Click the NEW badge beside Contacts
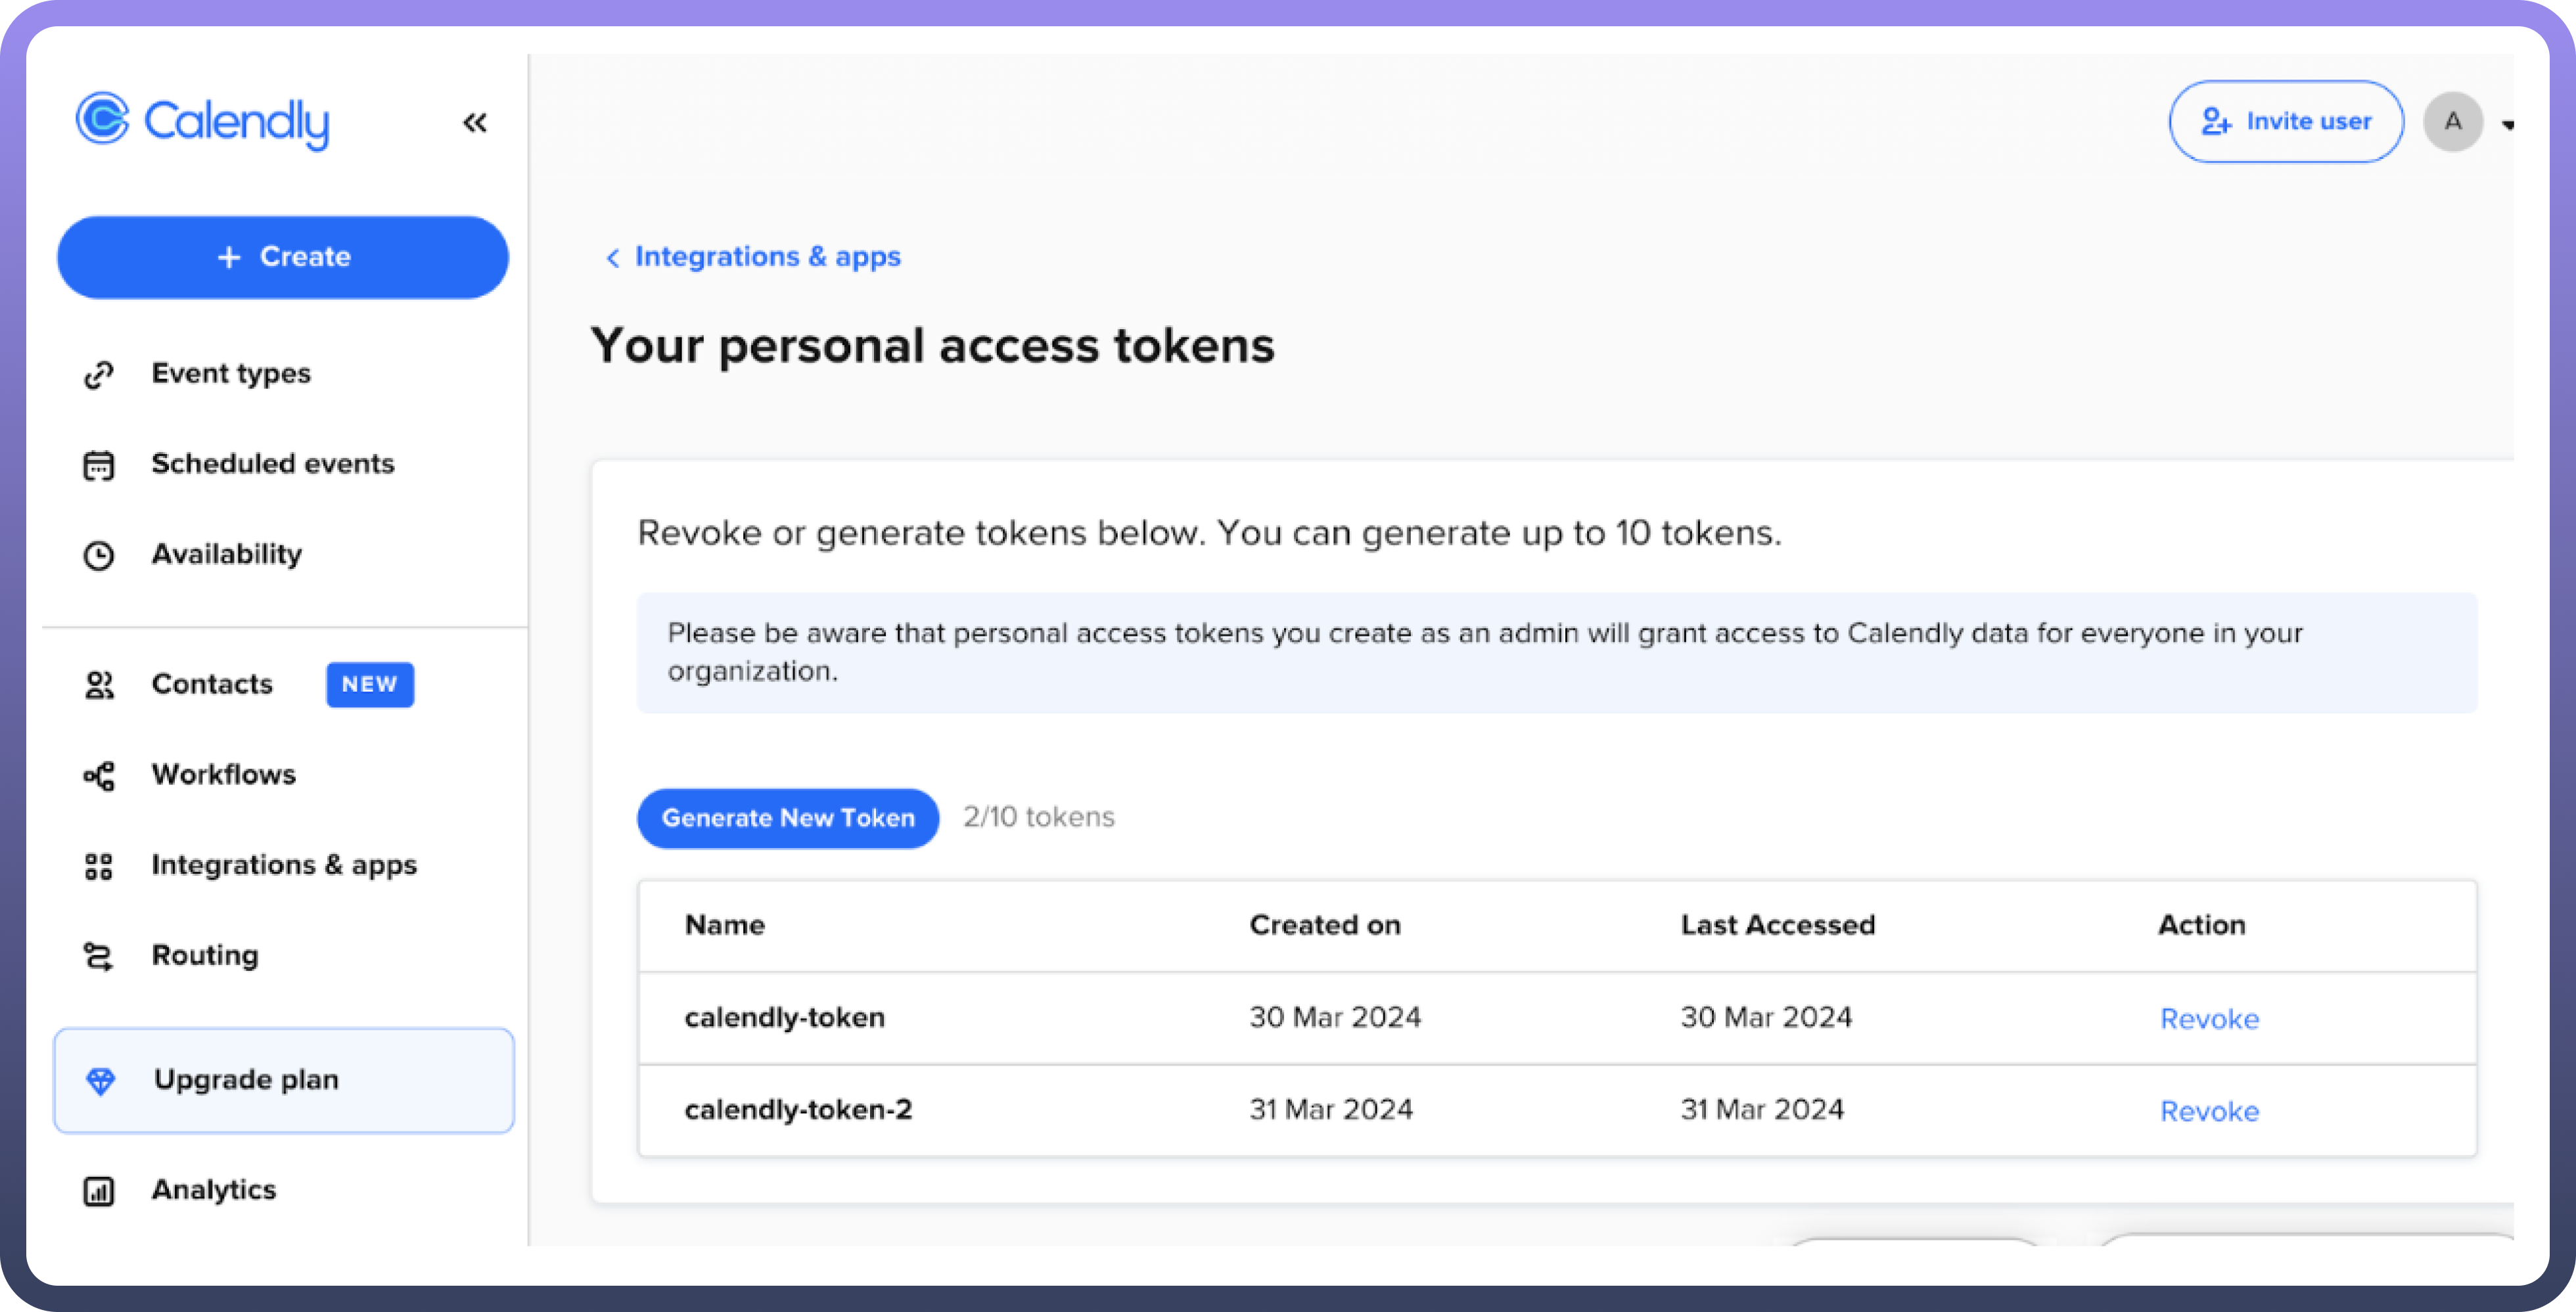2576x1312 pixels. [x=370, y=685]
